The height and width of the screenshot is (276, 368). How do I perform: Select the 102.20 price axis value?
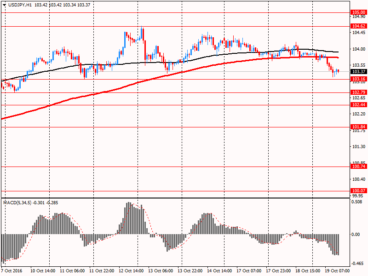(359, 114)
